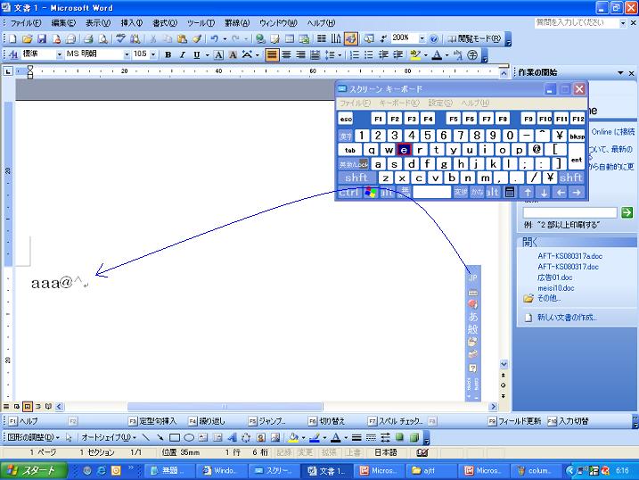Screen dimensions: 639x480
Task: Switch to print layout view button
Action: point(28,406)
